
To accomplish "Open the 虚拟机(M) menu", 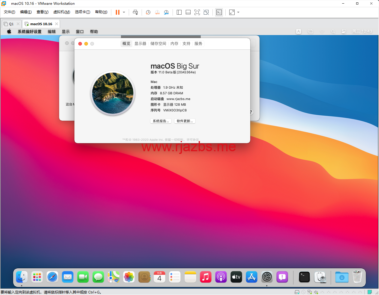I will pyautogui.click(x=62, y=12).
